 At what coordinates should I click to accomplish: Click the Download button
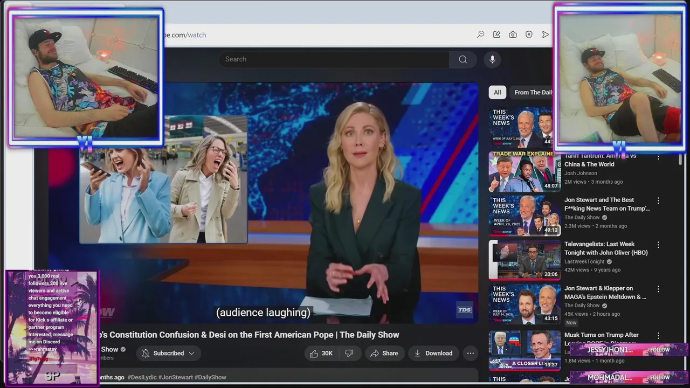click(433, 354)
